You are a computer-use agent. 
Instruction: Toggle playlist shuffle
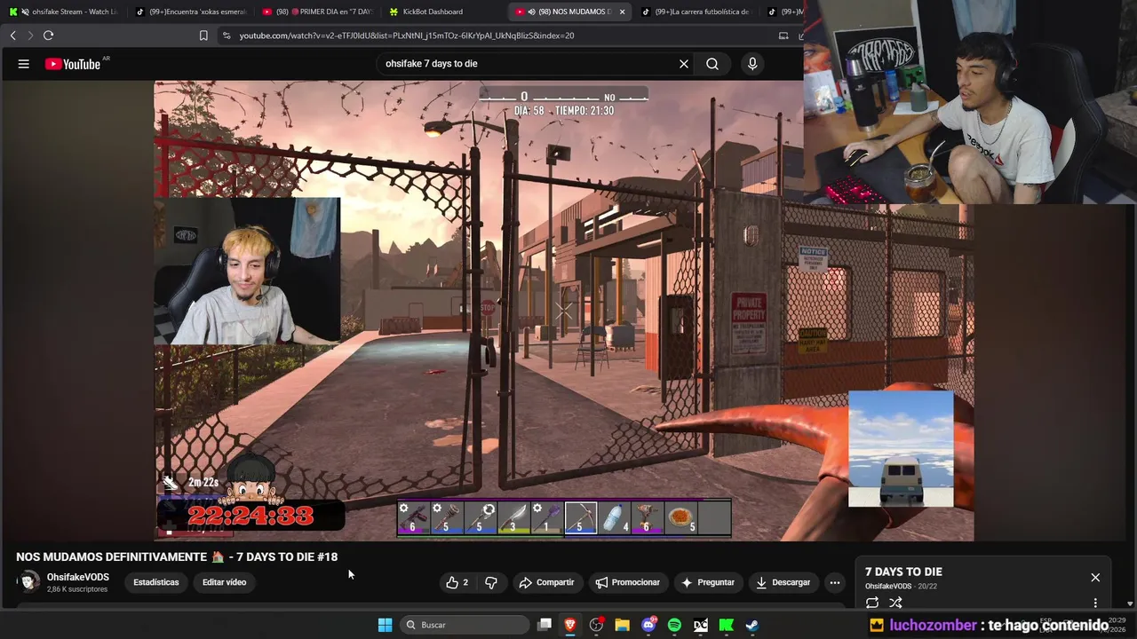click(x=895, y=603)
